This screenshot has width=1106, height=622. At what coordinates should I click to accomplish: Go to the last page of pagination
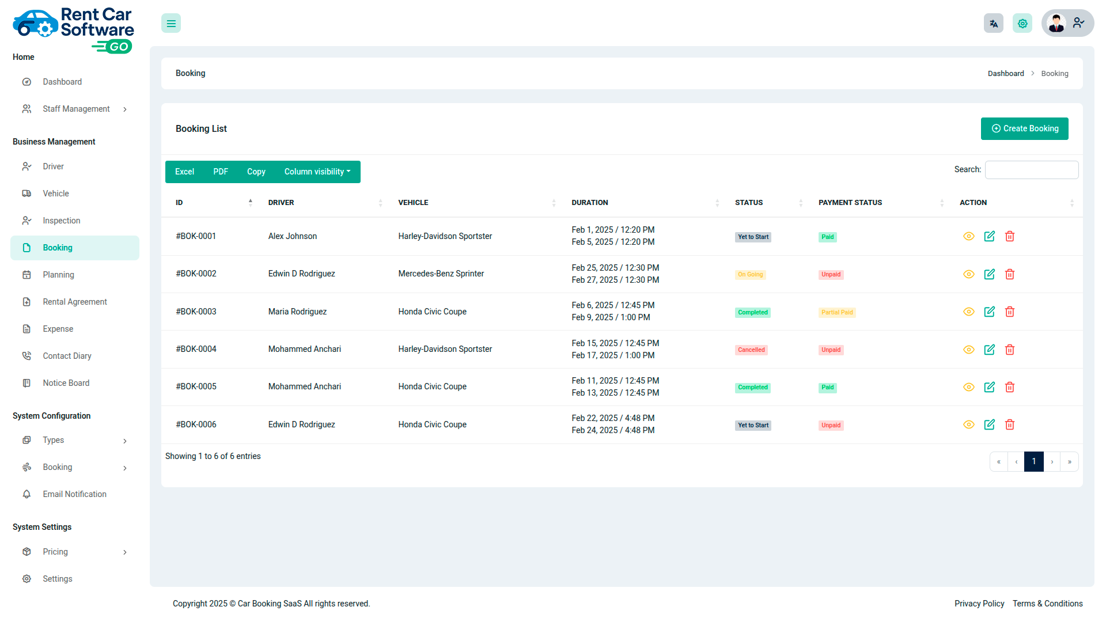coord(1070,461)
